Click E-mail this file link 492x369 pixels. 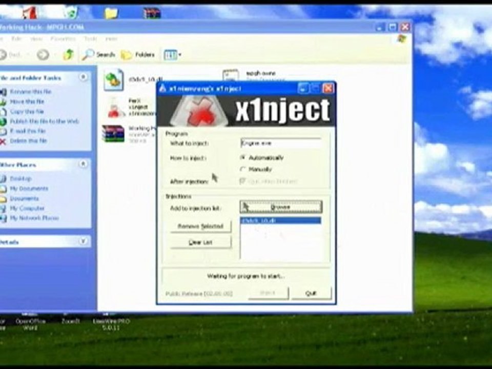tap(28, 131)
